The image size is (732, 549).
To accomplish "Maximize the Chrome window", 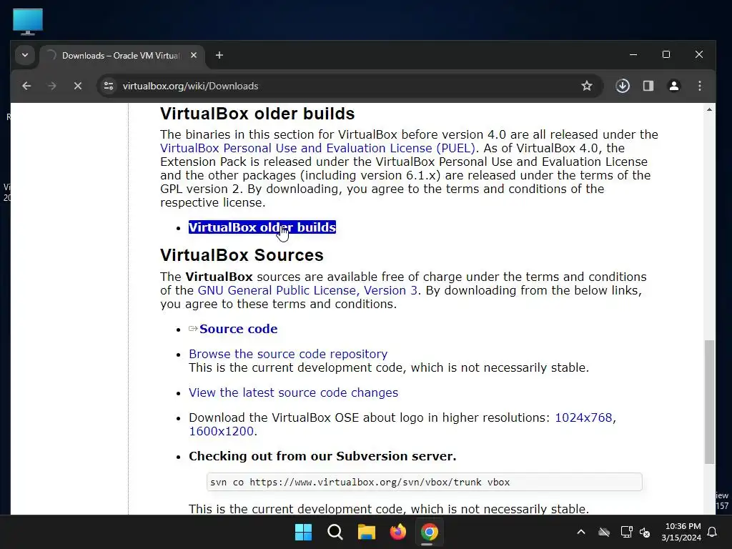I will (x=666, y=54).
